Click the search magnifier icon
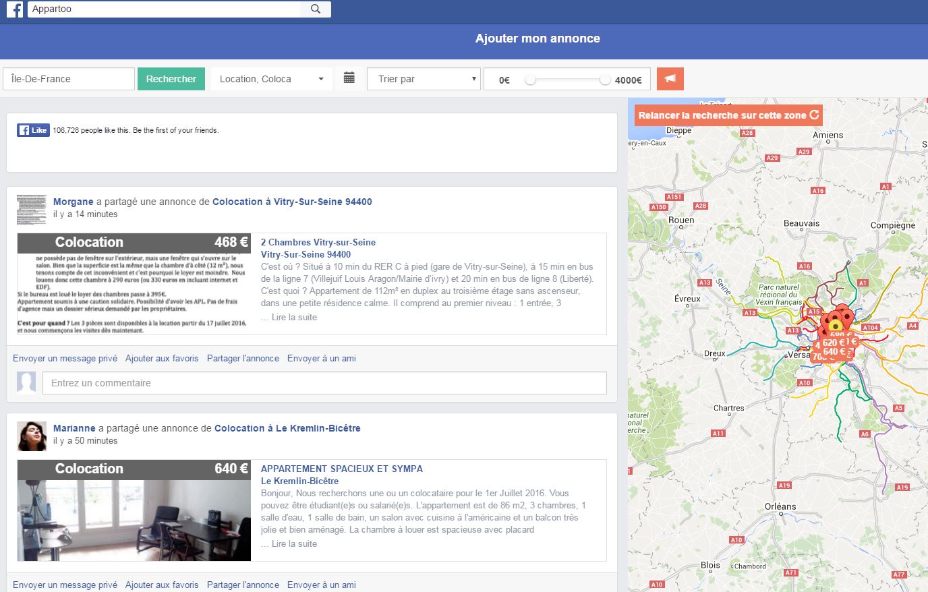The width and height of the screenshot is (928, 592). click(x=316, y=9)
